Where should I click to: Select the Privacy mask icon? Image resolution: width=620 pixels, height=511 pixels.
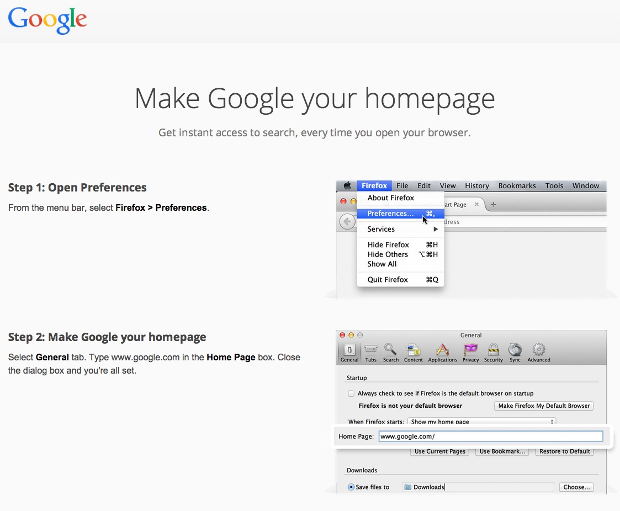470,352
